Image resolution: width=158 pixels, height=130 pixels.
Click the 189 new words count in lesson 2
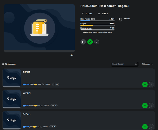[27, 106]
